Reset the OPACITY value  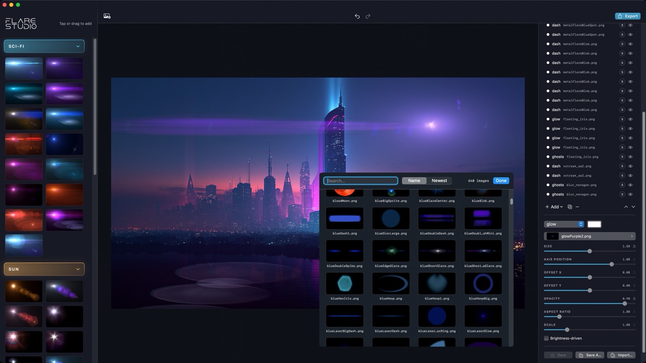634,299
